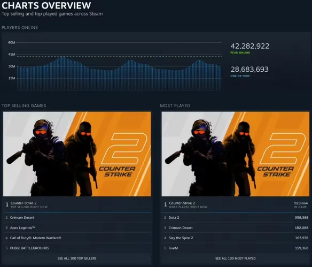
Task: Click Slay the Spire 2's 163,978 count
Action: (302, 238)
